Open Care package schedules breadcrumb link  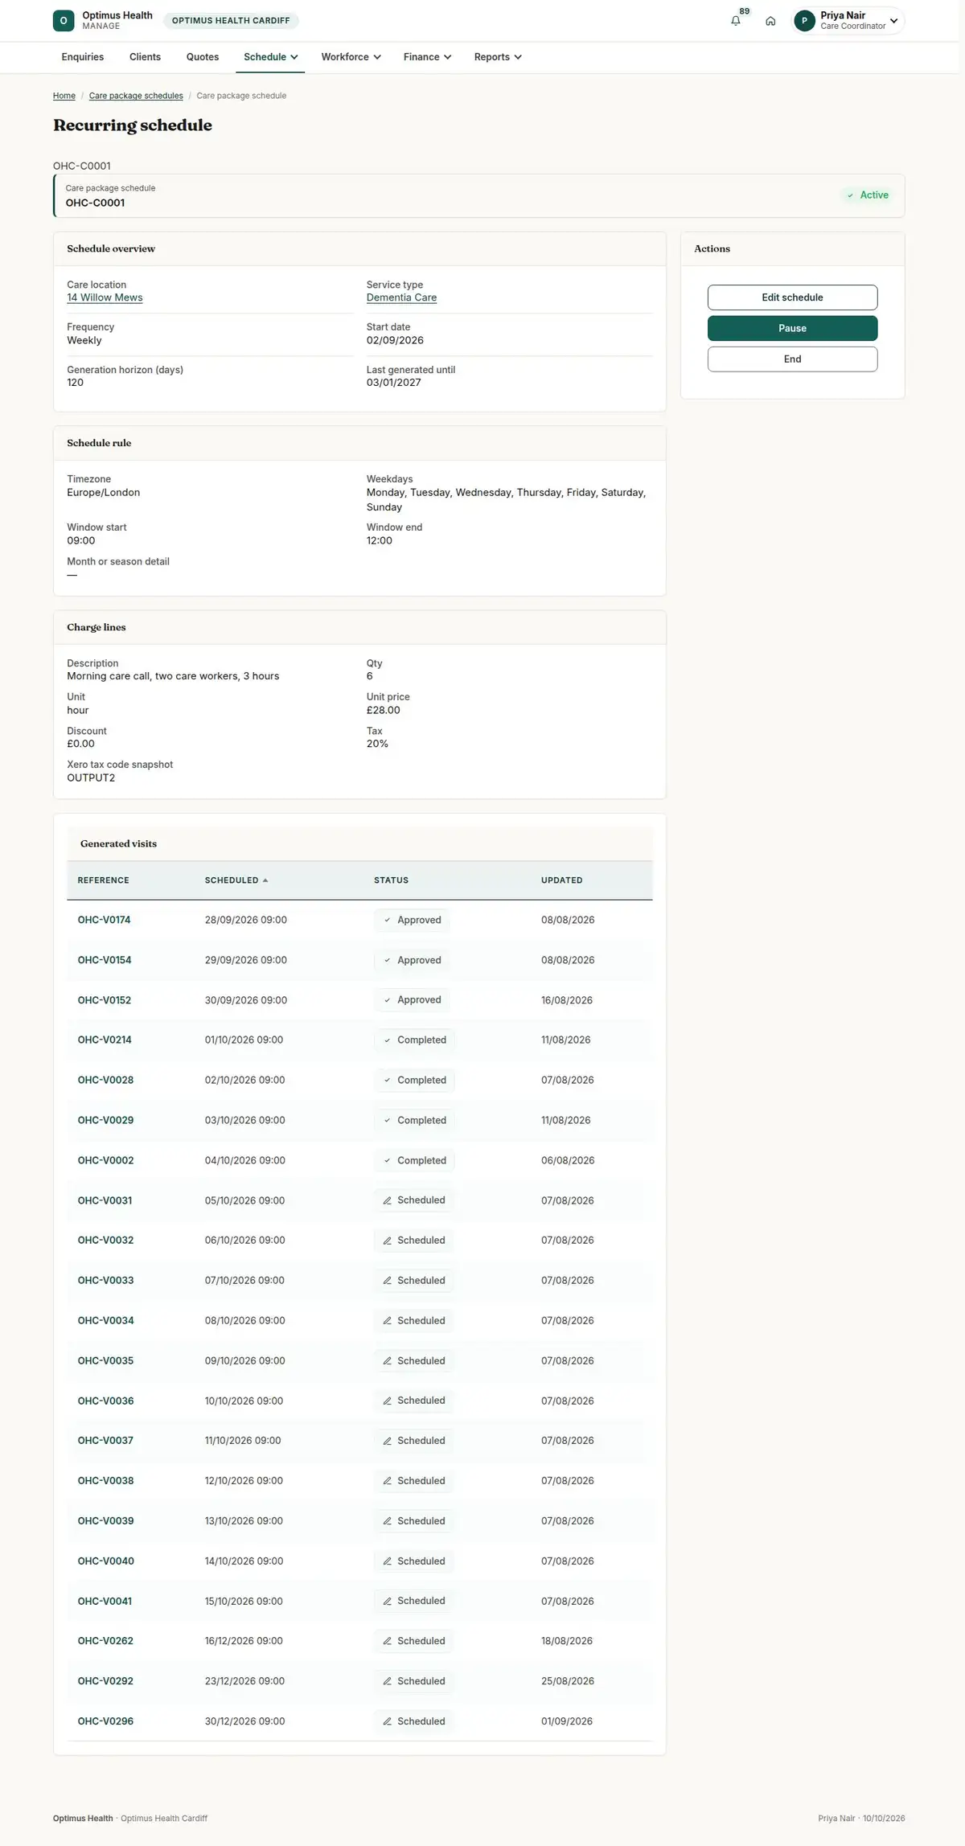click(x=136, y=96)
